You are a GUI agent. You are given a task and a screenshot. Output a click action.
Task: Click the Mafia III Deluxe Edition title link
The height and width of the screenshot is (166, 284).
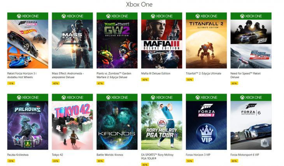(156, 73)
